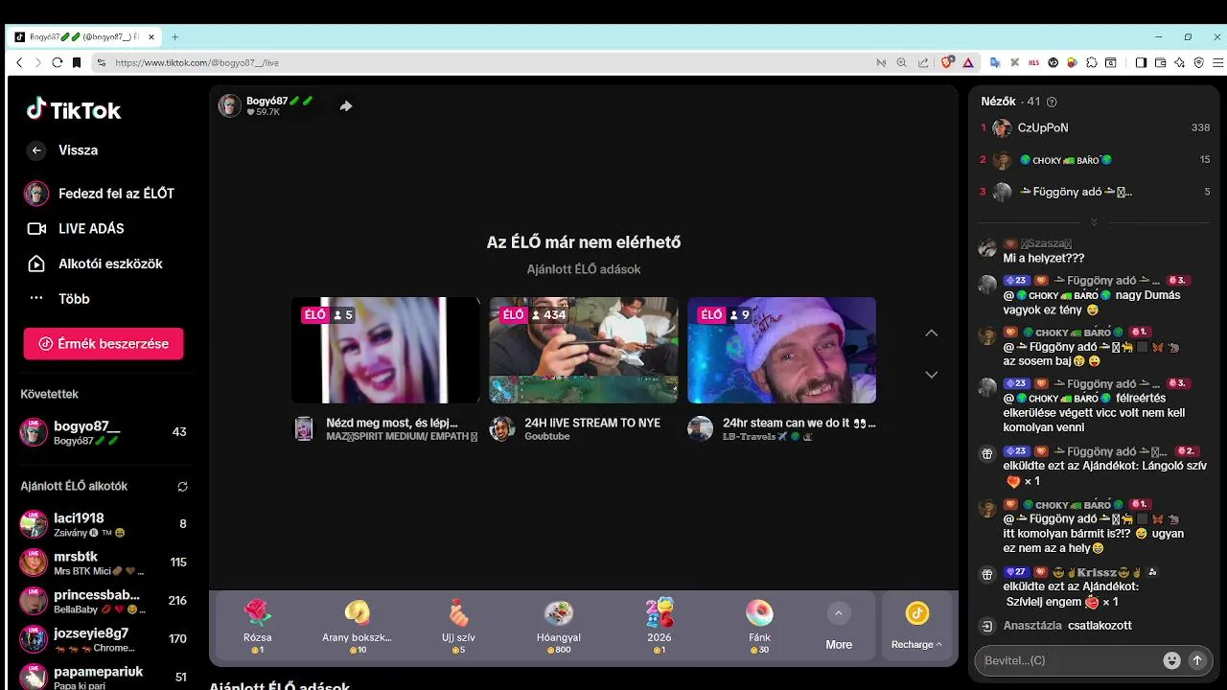The image size is (1227, 690).
Task: Open Alkotói eszközök in the sidebar
Action: tap(95, 264)
